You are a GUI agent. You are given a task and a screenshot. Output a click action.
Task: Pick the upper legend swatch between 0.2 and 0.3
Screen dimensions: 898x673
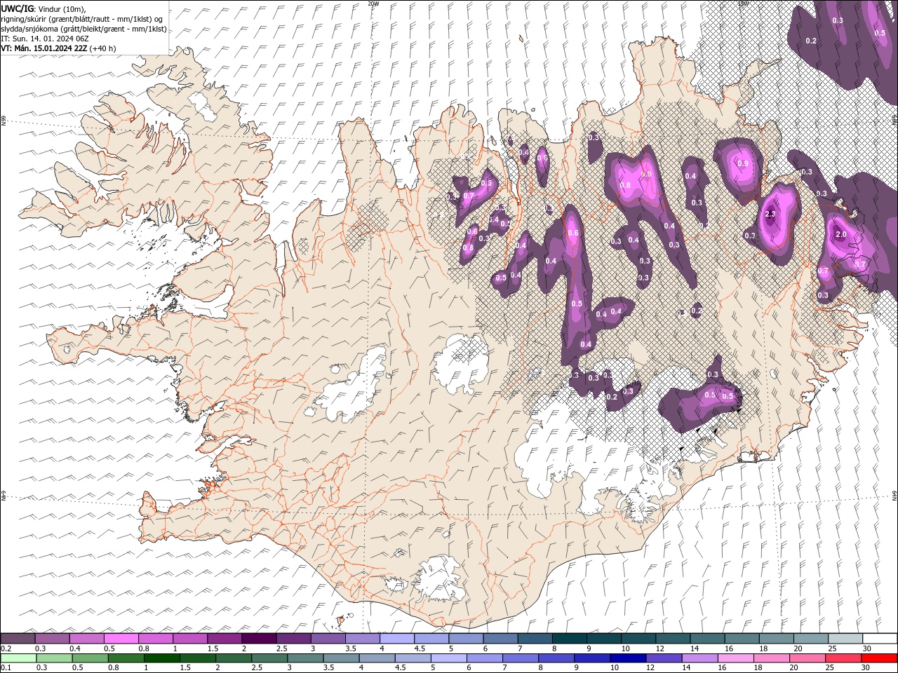point(18,639)
